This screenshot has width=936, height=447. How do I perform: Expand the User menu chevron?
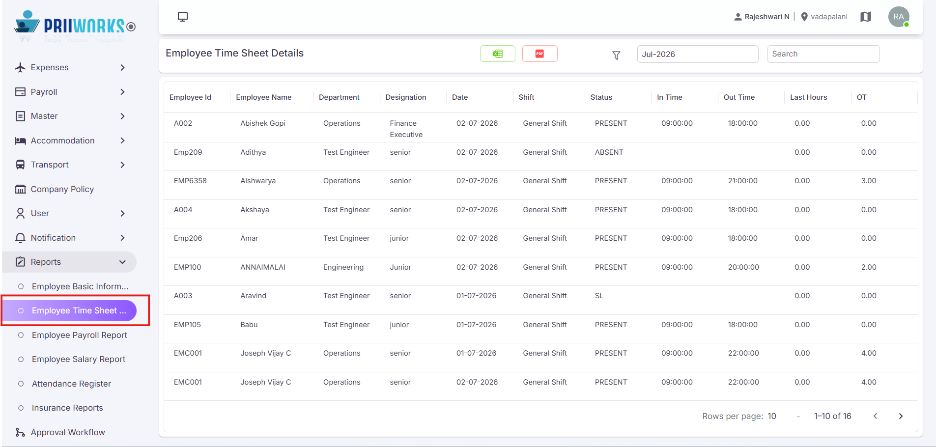pos(122,213)
